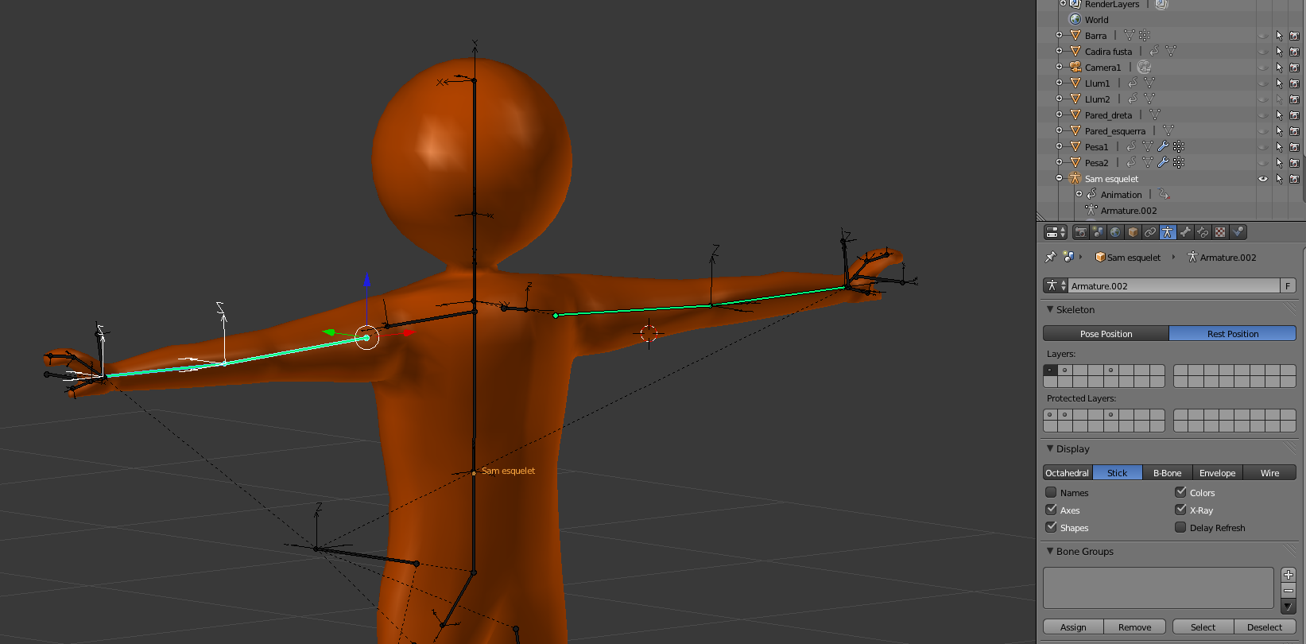This screenshot has height=644, width=1306.
Task: Click the cube icon in the Sam esquelet breadcrumb
Action: click(x=1100, y=257)
